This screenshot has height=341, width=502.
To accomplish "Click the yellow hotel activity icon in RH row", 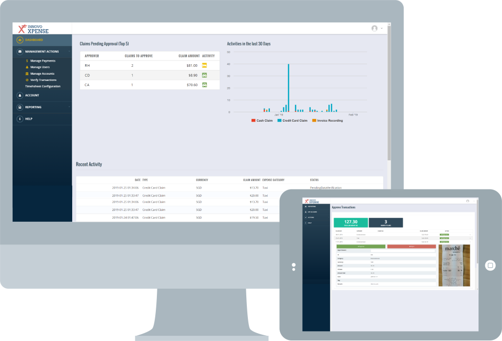I will [x=204, y=65].
